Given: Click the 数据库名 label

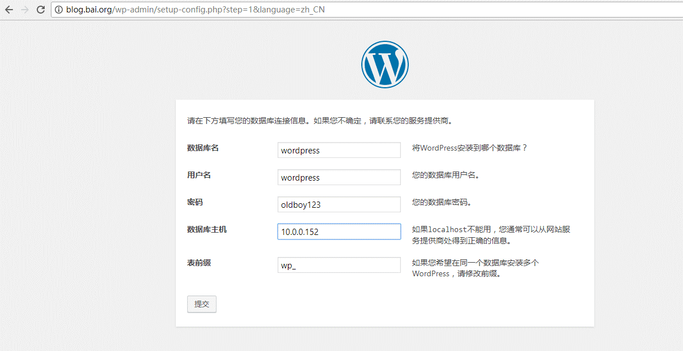Looking at the screenshot, I should 202,148.
